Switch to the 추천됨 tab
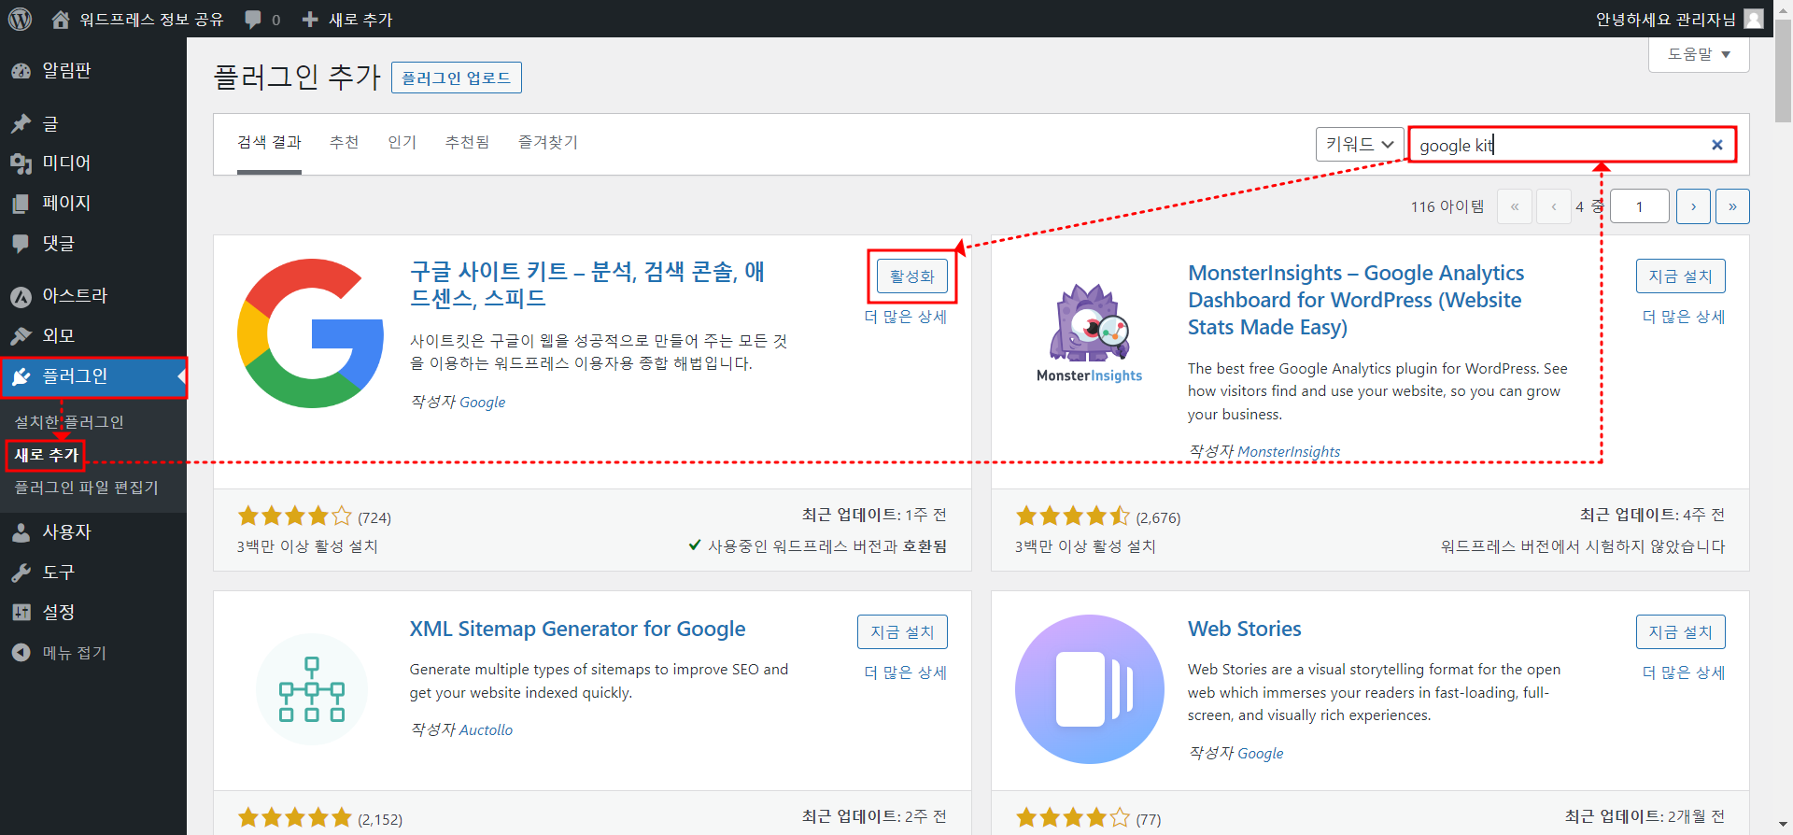Viewport: 1793px width, 835px height. click(x=467, y=142)
